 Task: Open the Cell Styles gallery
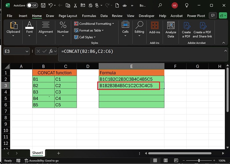point(86,37)
